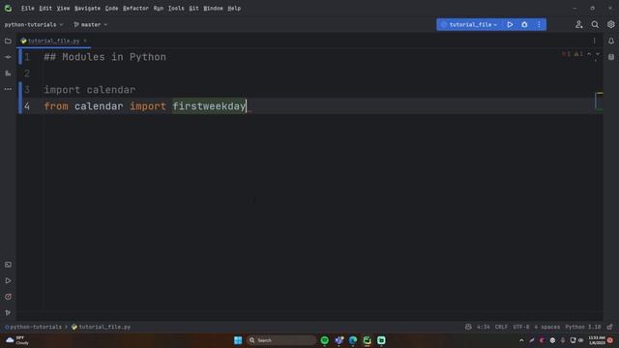Open the File menu

27,8
